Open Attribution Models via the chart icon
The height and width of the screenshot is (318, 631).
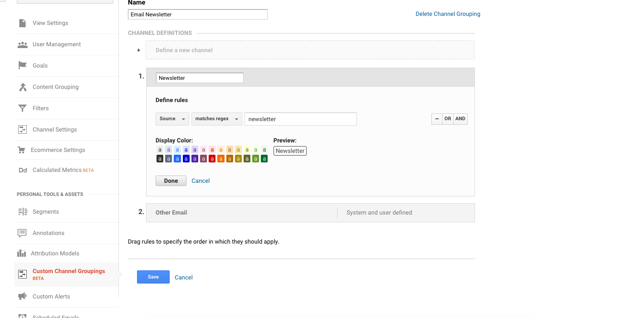click(x=22, y=253)
